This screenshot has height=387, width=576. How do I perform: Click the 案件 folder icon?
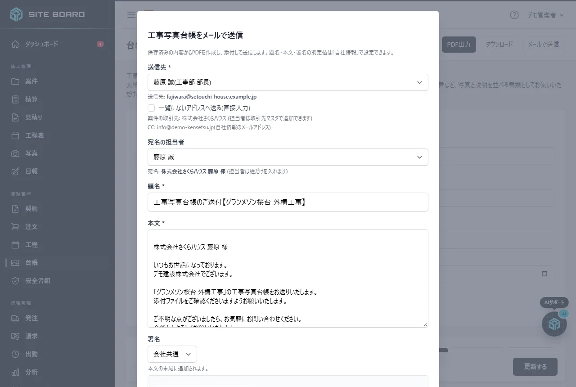pos(15,81)
